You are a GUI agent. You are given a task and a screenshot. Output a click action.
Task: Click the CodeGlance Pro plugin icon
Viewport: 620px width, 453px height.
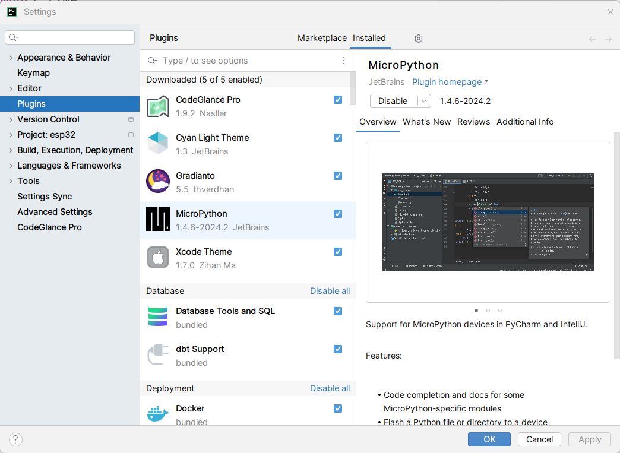coord(158,106)
